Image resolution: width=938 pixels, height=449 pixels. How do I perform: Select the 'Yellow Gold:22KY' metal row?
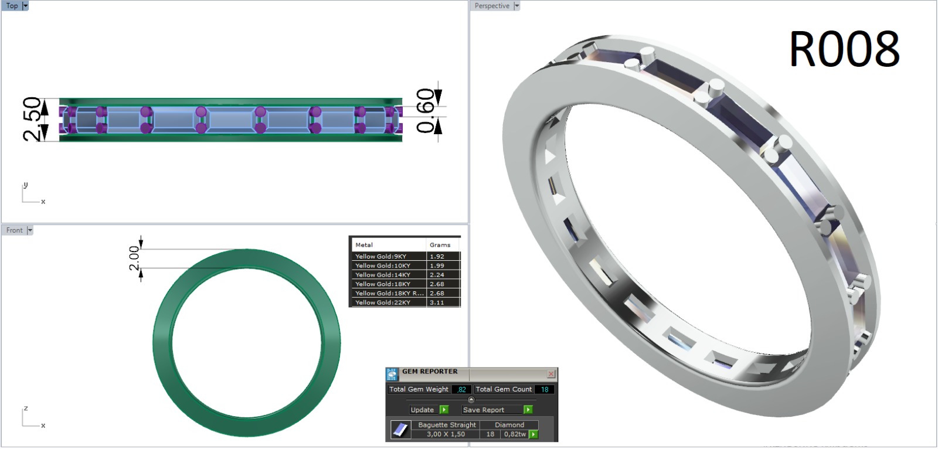pos(406,302)
